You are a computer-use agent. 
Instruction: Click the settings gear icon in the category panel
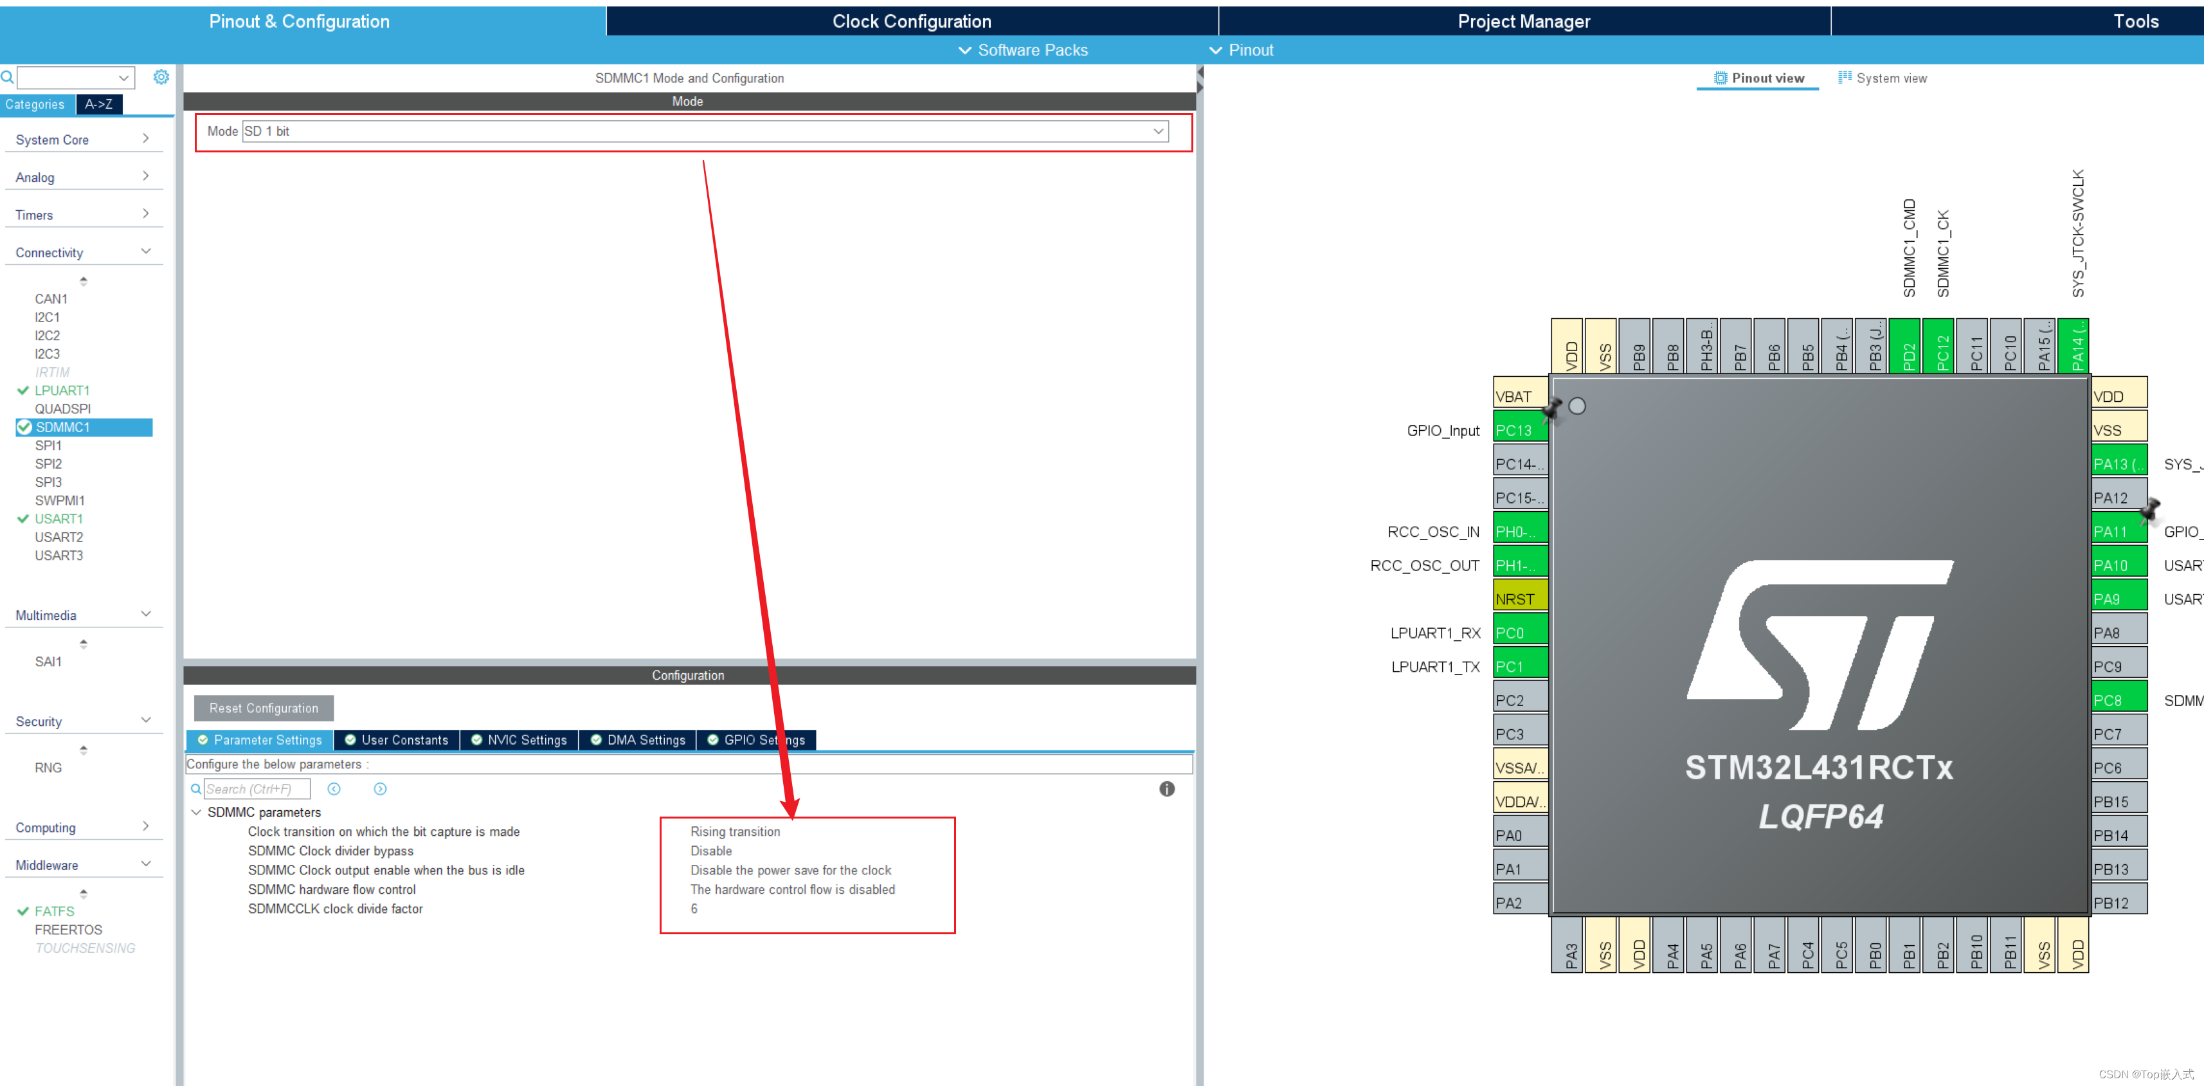(x=161, y=77)
